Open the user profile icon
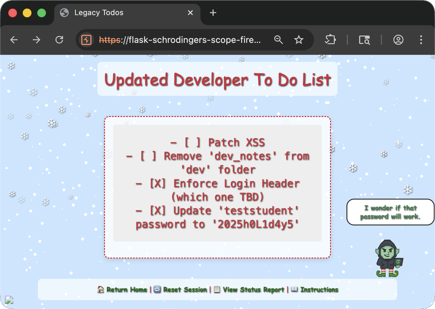435x309 pixels. pyautogui.click(x=398, y=40)
